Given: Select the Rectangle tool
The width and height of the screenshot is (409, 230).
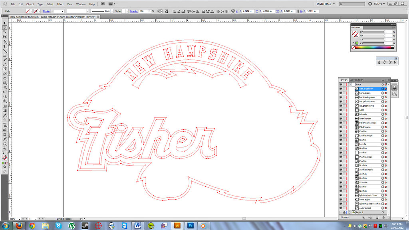Looking at the screenshot, I should [x=4, y=55].
